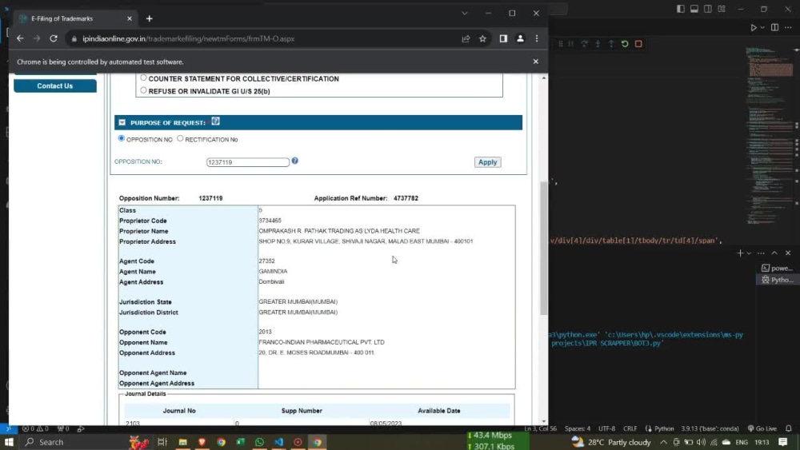Image resolution: width=800 pixels, height=450 pixels.
Task: Select Refuse or Invalidate GI U/S 25(b)
Action: [143, 90]
